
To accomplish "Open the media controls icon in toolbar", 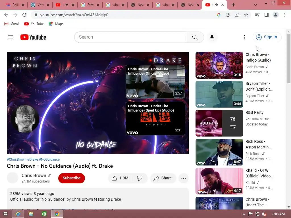I will tap(257, 15).
